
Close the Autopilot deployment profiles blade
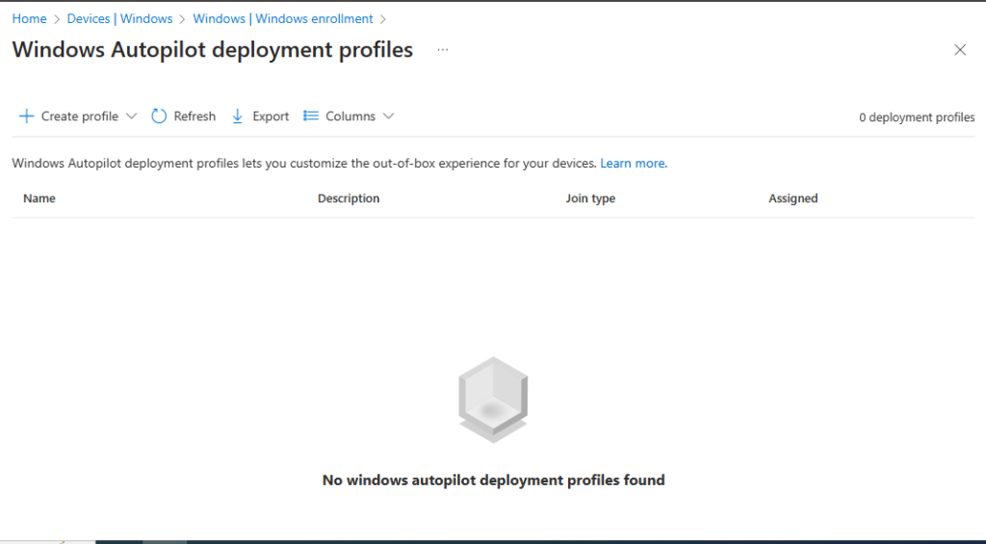pos(959,50)
